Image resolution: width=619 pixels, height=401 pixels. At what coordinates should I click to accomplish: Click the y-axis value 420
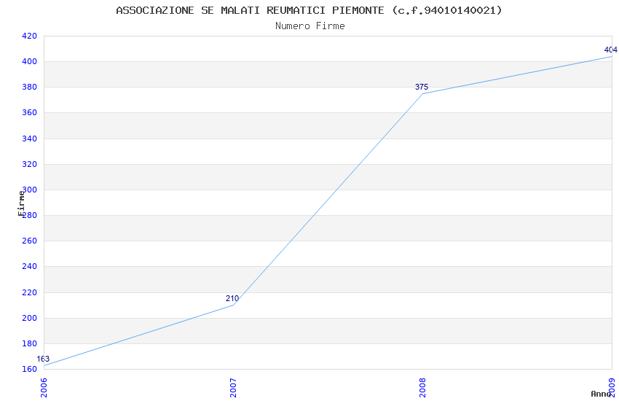[x=29, y=36]
